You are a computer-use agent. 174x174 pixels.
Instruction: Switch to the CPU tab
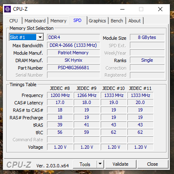coord(13,21)
